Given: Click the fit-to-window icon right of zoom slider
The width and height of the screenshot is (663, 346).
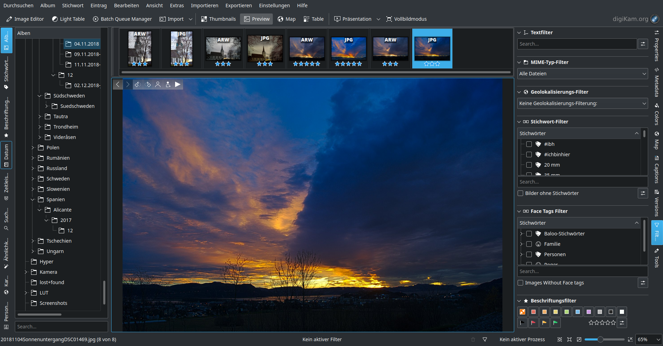Looking at the screenshot, I should (630, 339).
